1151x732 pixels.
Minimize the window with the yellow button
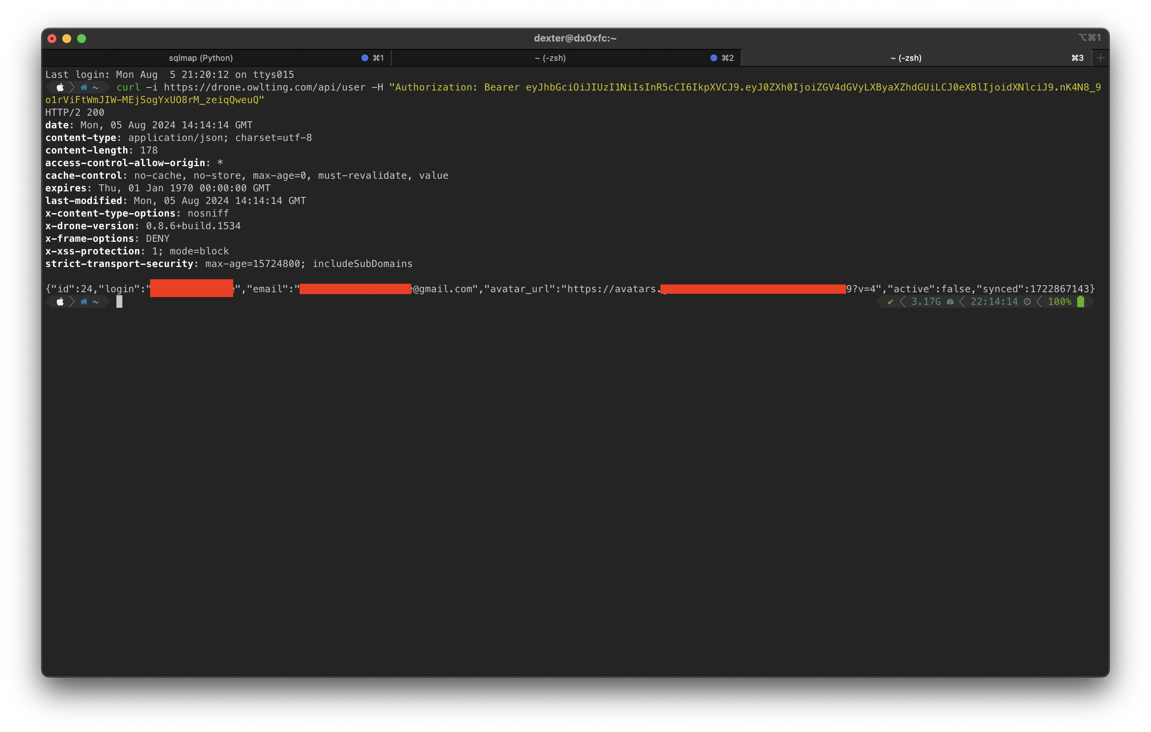(x=67, y=38)
